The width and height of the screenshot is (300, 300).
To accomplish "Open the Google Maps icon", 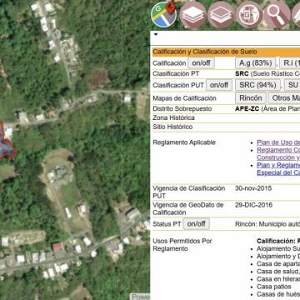I will pyautogui.click(x=163, y=14).
